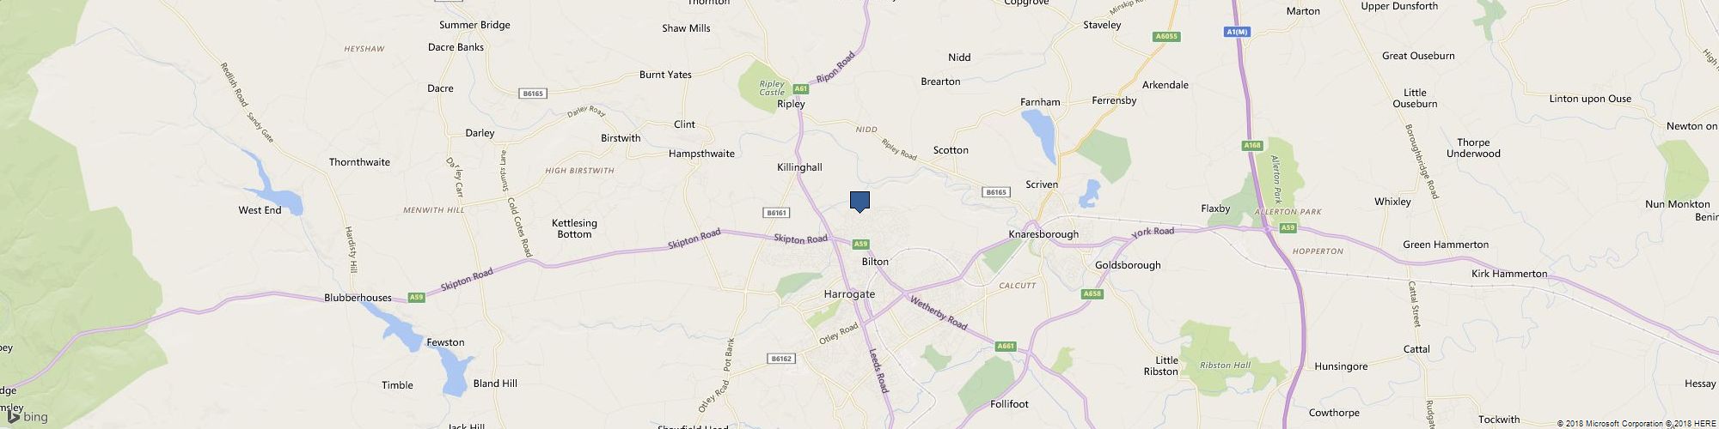Click the Ribston Hall label

[1224, 366]
